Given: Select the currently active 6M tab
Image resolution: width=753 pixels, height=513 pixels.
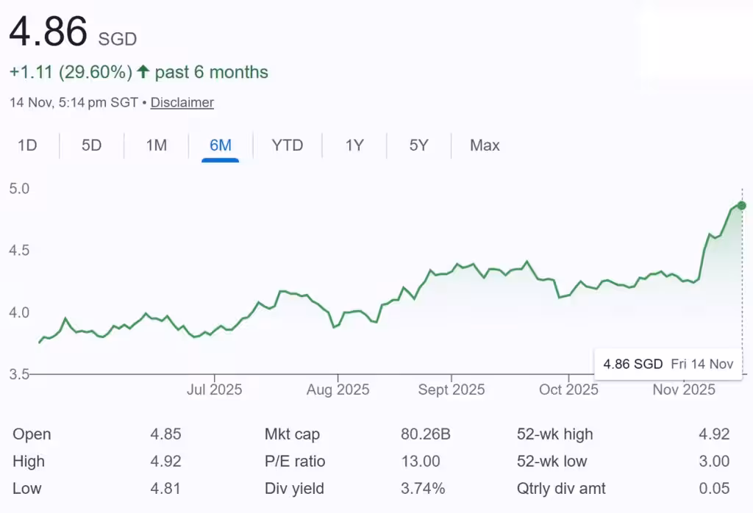Looking at the screenshot, I should pos(220,146).
